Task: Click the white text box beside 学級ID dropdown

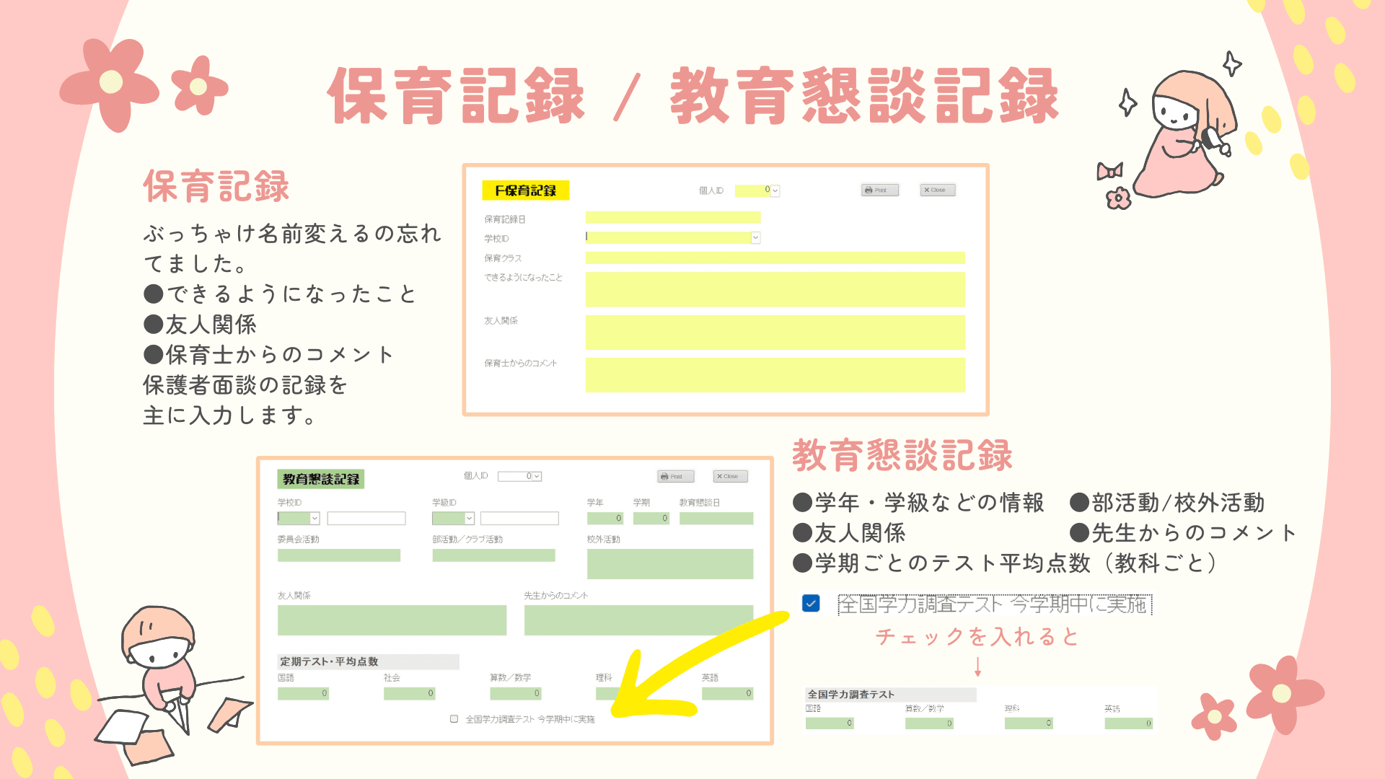Action: point(519,519)
